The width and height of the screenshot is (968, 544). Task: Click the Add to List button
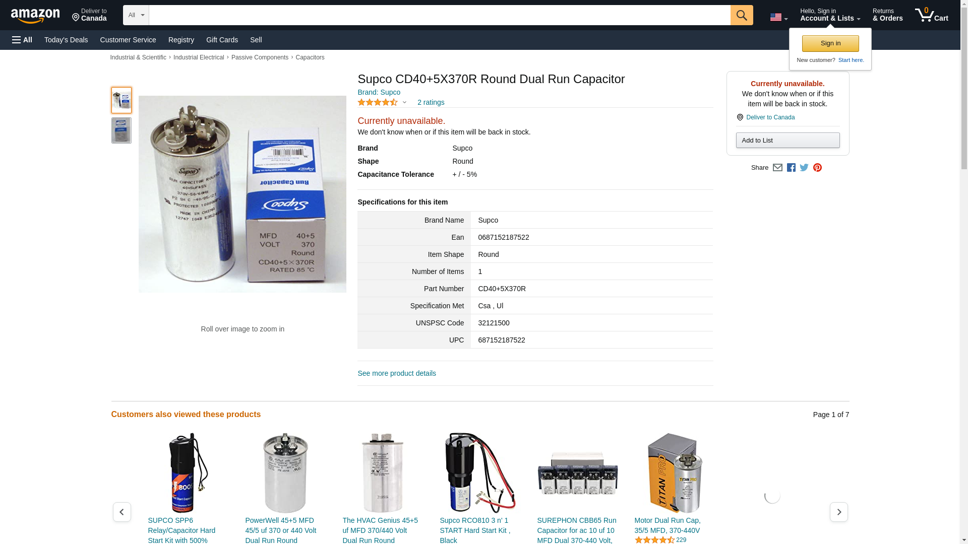pos(788,141)
